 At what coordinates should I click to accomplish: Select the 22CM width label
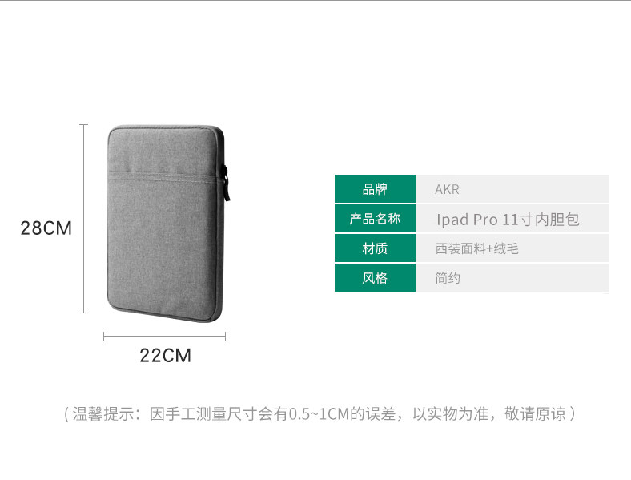165,355
